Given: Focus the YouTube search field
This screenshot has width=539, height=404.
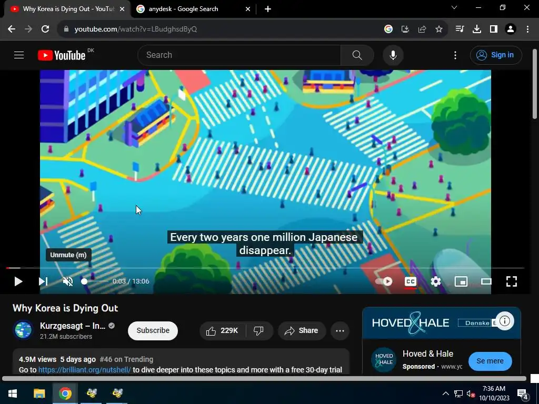Looking at the screenshot, I should click(239, 55).
